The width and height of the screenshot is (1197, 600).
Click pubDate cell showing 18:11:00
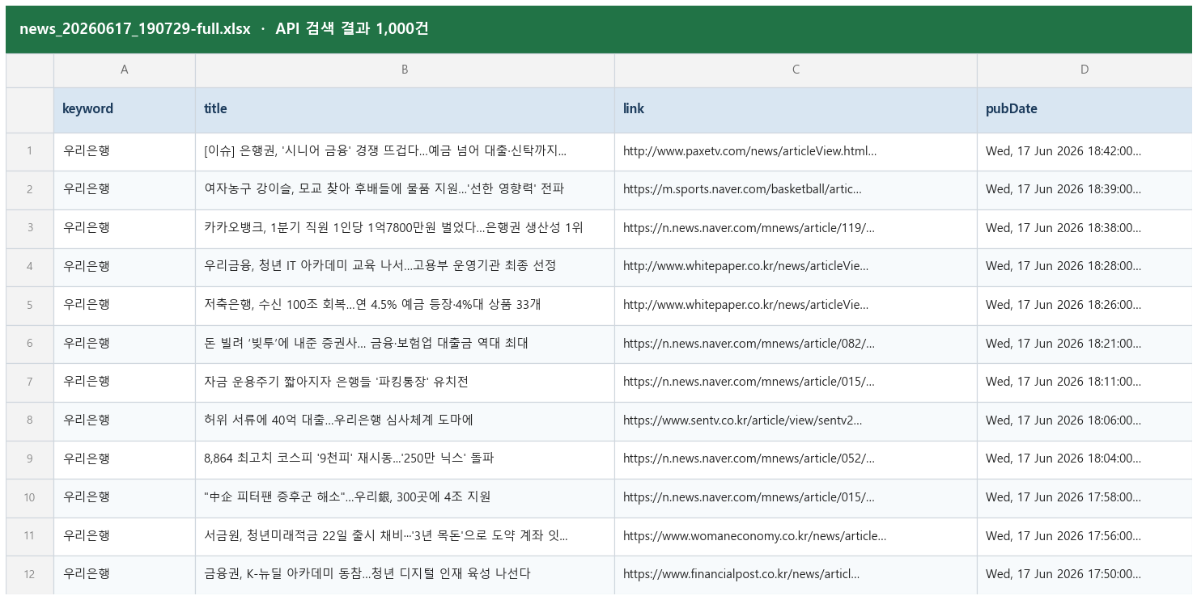[1085, 382]
